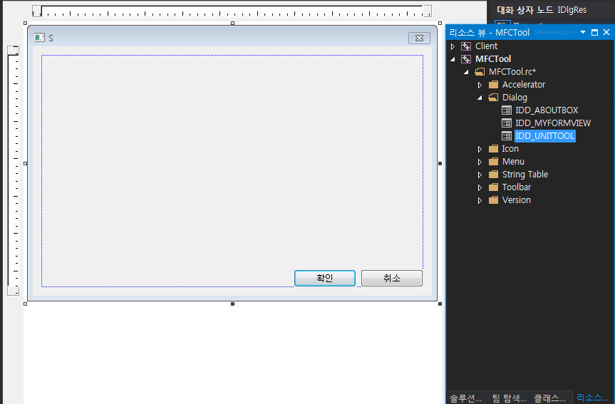
Task: Select the Toolbar folder label
Action: pyautogui.click(x=517, y=187)
